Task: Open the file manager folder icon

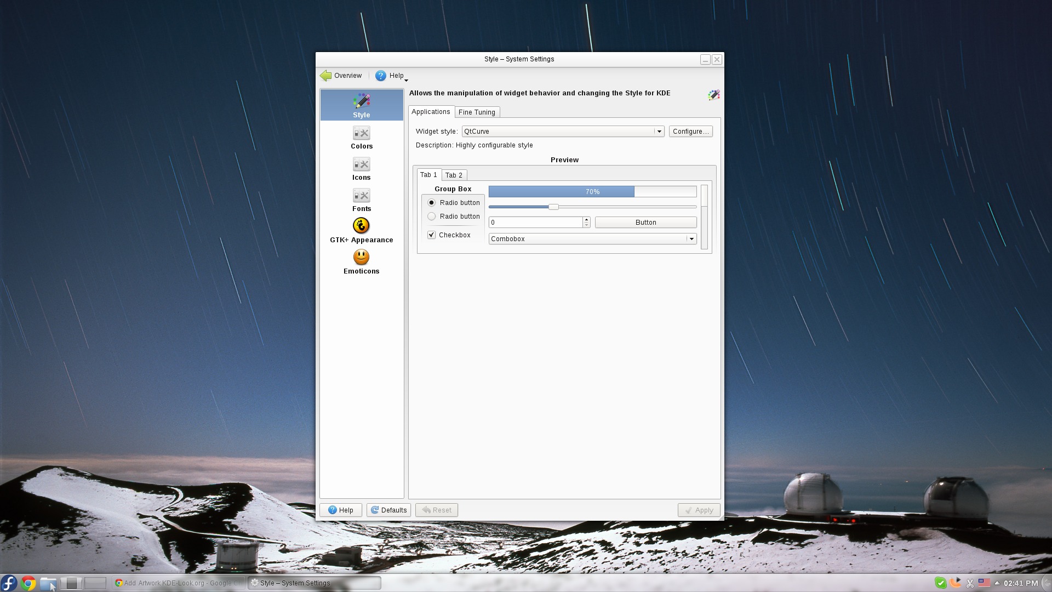Action: (x=48, y=583)
